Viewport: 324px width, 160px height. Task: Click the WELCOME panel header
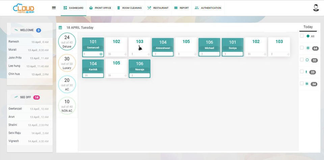point(30,30)
